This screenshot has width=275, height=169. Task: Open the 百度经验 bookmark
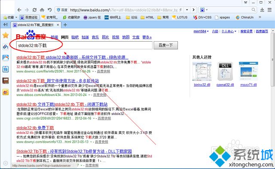coord(29,17)
